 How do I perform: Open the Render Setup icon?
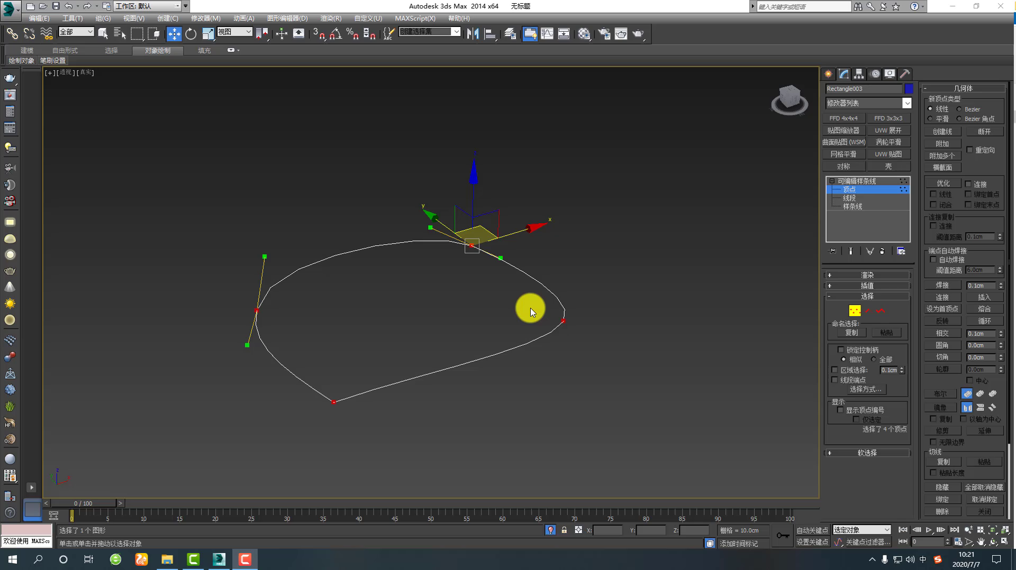pos(604,34)
